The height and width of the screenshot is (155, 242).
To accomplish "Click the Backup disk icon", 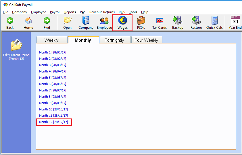I will coord(178,21).
